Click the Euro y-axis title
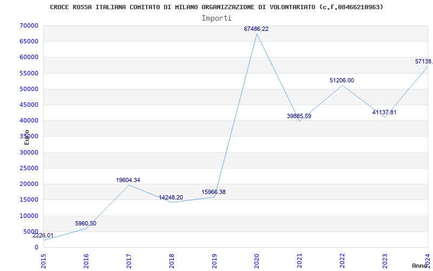433x271 pixels. click(x=27, y=137)
